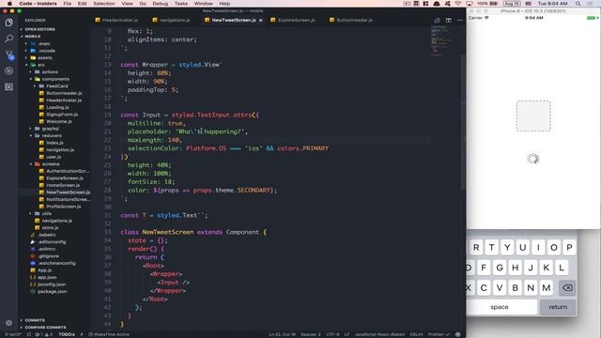Click the Wi-Fi icon in menu bar
This screenshot has height=338, width=601.
coord(457,4)
